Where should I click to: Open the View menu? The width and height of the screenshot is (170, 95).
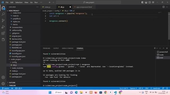pyautogui.click(x=26, y=2)
